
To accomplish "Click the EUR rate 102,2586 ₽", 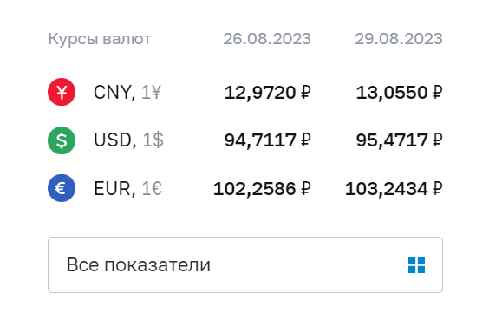I will coord(262,188).
